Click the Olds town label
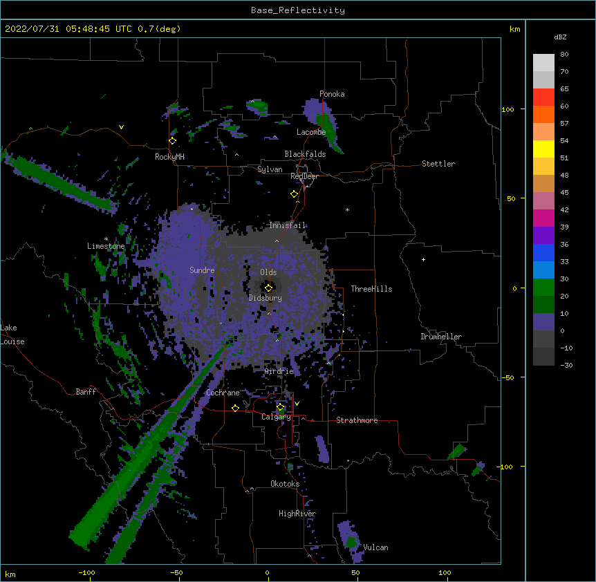Viewport: 596px width, 582px height. pyautogui.click(x=268, y=272)
